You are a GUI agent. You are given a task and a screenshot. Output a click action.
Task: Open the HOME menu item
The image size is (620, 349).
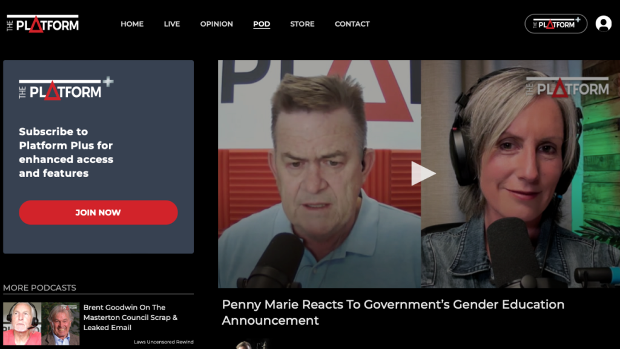132,24
